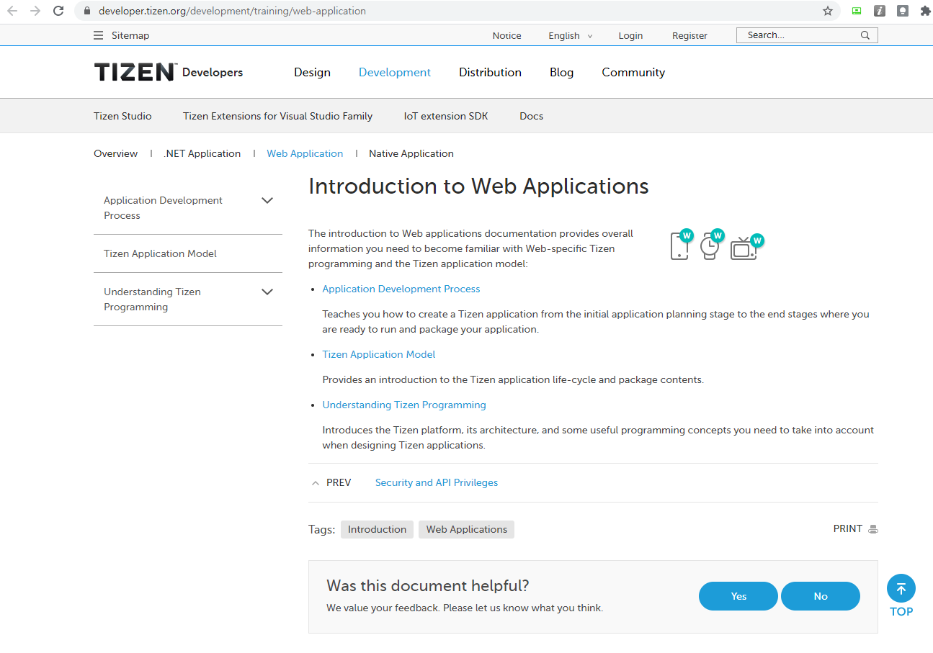Open Tizen Application Model in sidebar
The width and height of the screenshot is (933, 653).
click(160, 253)
